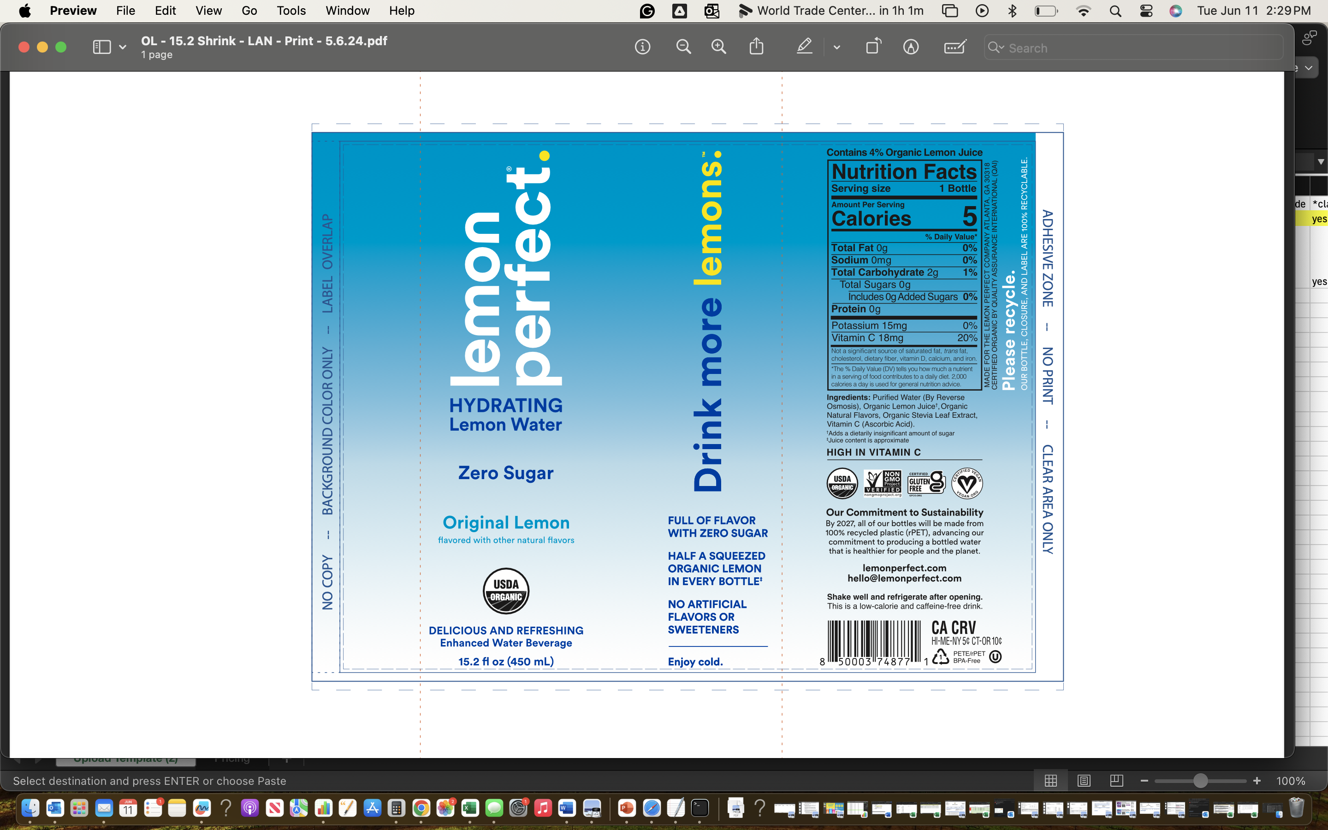
Task: Expand the highlight color options chevron
Action: click(x=837, y=48)
